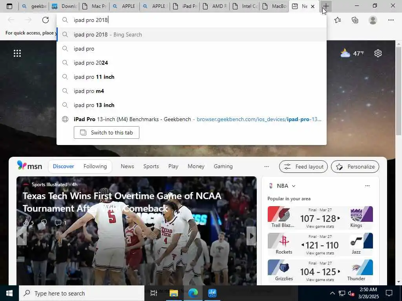Image resolution: width=402 pixels, height=301 pixels.
Task: Open File Explorer from taskbar
Action: pos(174,293)
